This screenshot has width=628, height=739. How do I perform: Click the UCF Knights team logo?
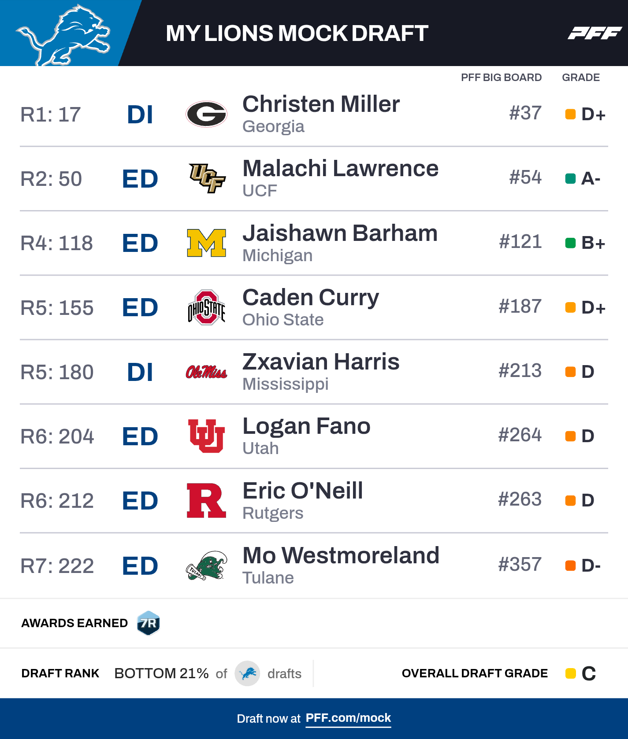coord(207,178)
